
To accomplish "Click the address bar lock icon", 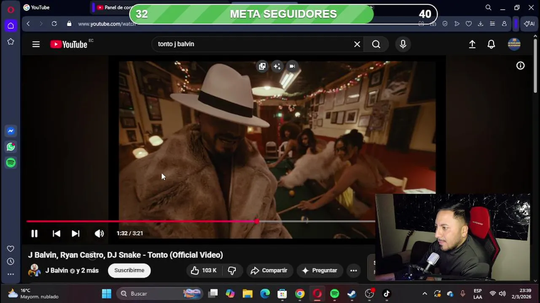I will (69, 24).
